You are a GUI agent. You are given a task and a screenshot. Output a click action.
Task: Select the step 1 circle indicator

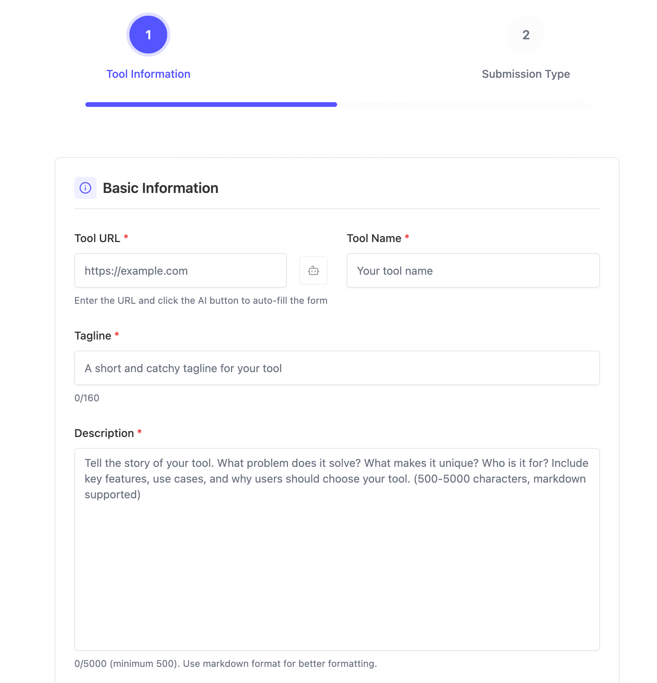coord(148,35)
